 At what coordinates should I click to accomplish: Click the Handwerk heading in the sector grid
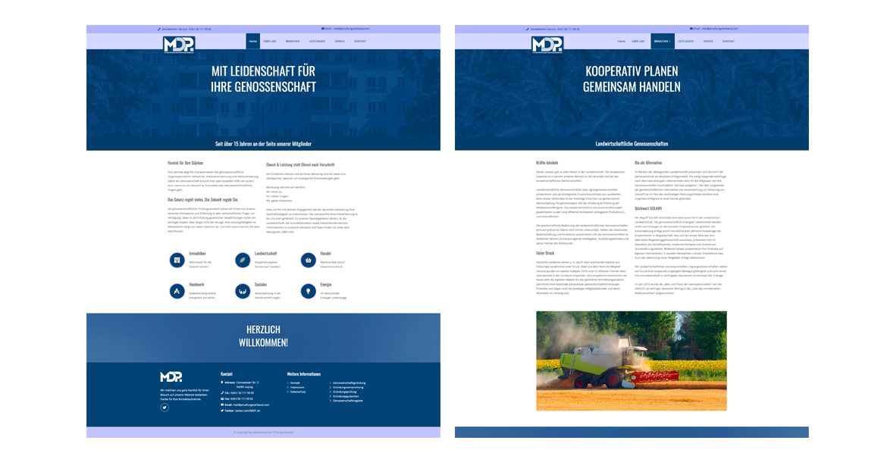pos(197,285)
